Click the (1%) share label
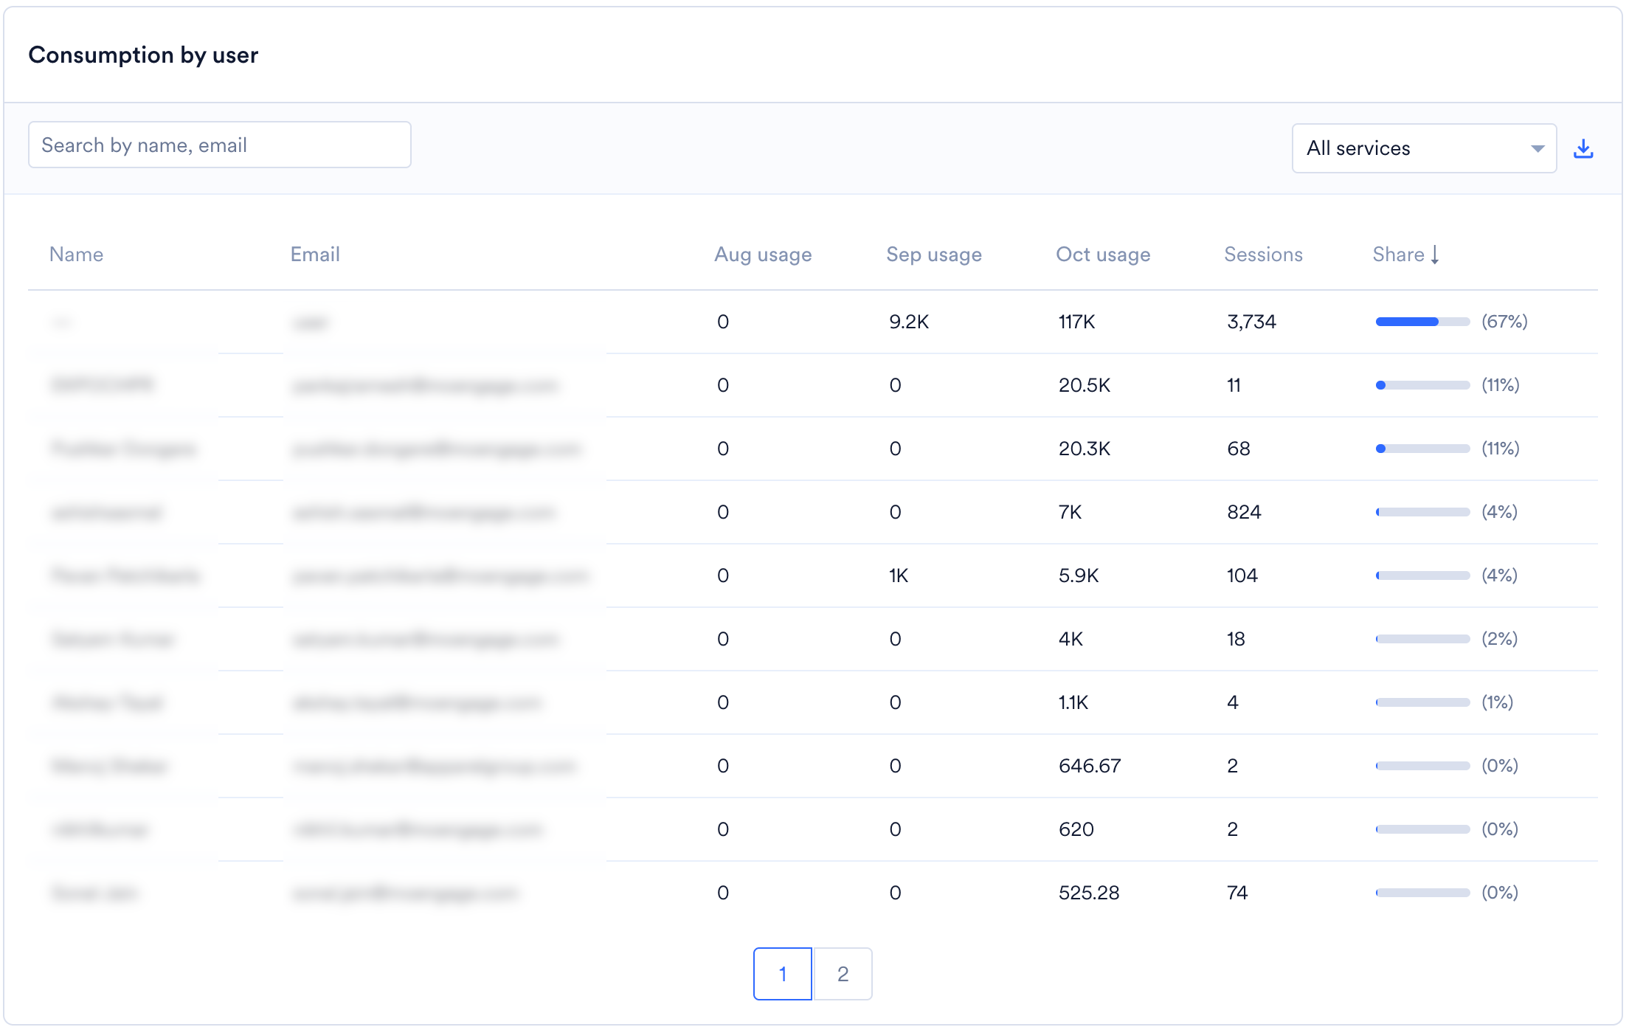Image resolution: width=1629 pixels, height=1027 pixels. (1497, 702)
